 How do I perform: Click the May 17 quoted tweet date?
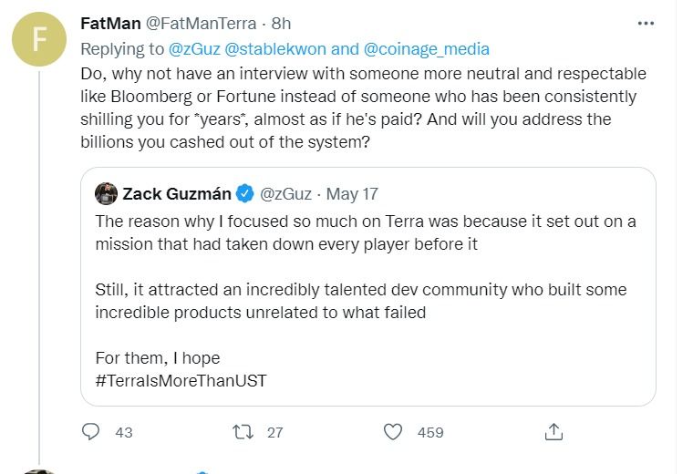[352, 193]
